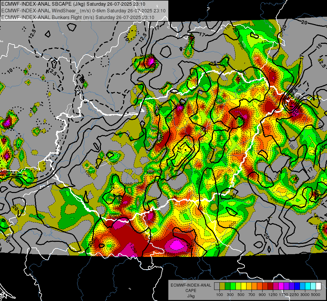327x301 pixels.
Task: Select the dark red legend swatch
Action: [x=270, y=286]
